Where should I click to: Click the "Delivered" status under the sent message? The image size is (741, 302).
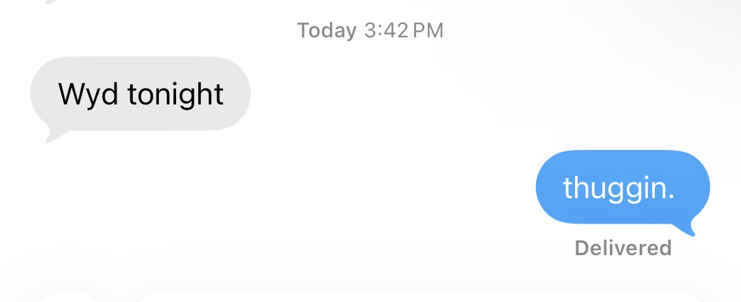[x=623, y=248]
